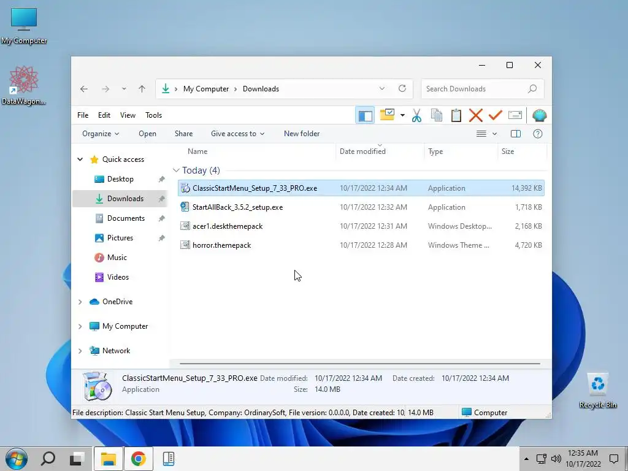Toggle the preview pane icon
Screen dimensions: 628x471
pos(515,134)
